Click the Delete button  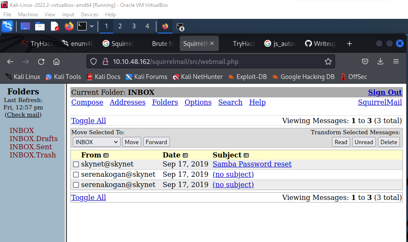click(389, 142)
